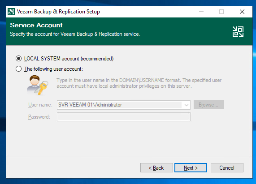Click the User name combo box text
Image resolution: width=256 pixels, height=184 pixels.
(x=90, y=105)
